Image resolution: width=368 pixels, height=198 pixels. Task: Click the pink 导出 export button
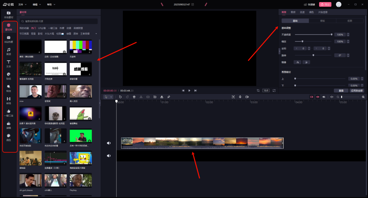click(x=325, y=4)
